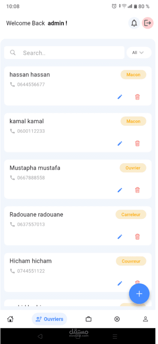Add a new worker with plus button

(139, 294)
